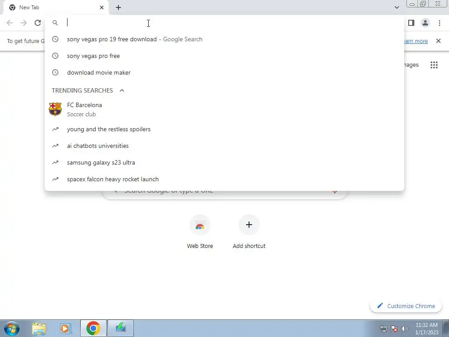The image size is (449, 337).
Task: Click the omnibox magnifier search icon
Action: [x=55, y=23]
